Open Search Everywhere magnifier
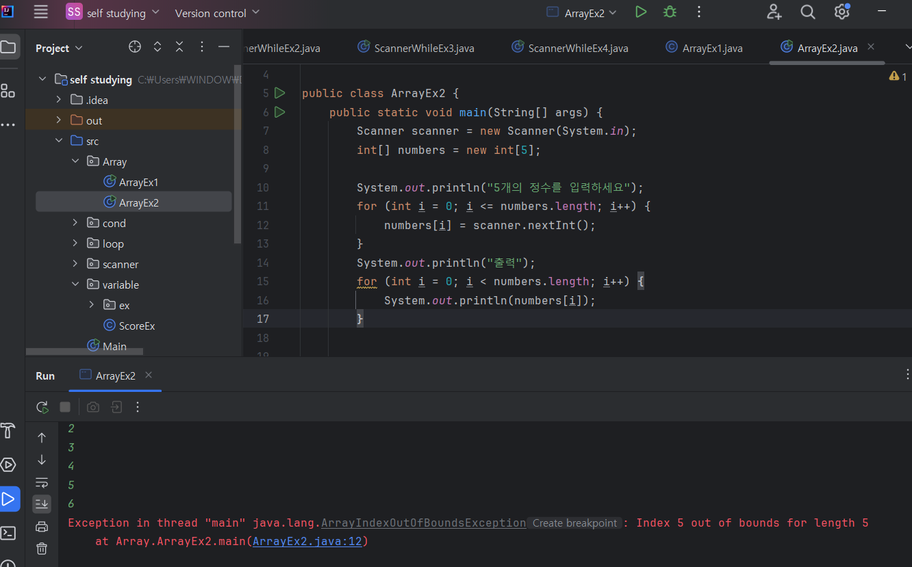The image size is (912, 567). click(808, 12)
